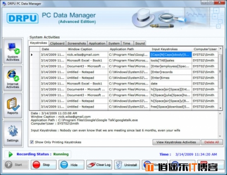This screenshot has width=227, height=175.
Task: Select the [Enter]employess keystrokes cell
Action: click(171, 66)
